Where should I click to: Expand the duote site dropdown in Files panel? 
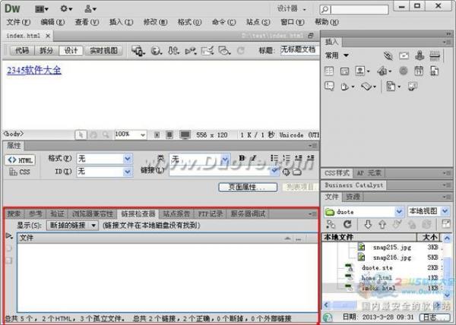pyautogui.click(x=400, y=211)
